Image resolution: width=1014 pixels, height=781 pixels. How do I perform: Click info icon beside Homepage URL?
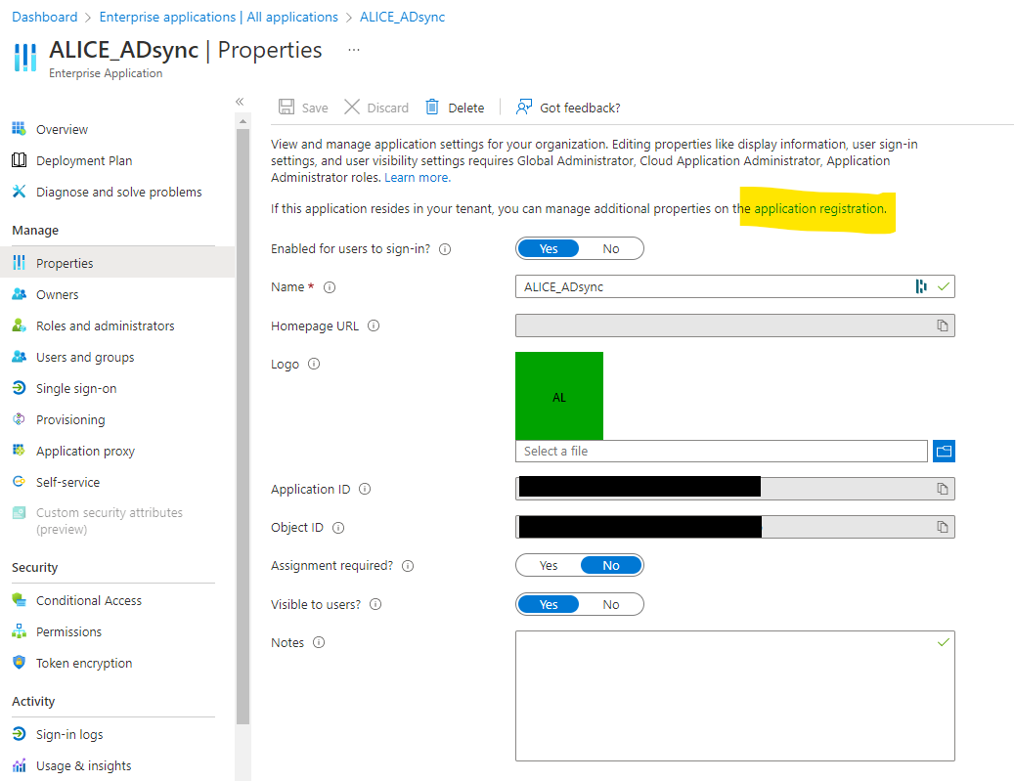374,325
